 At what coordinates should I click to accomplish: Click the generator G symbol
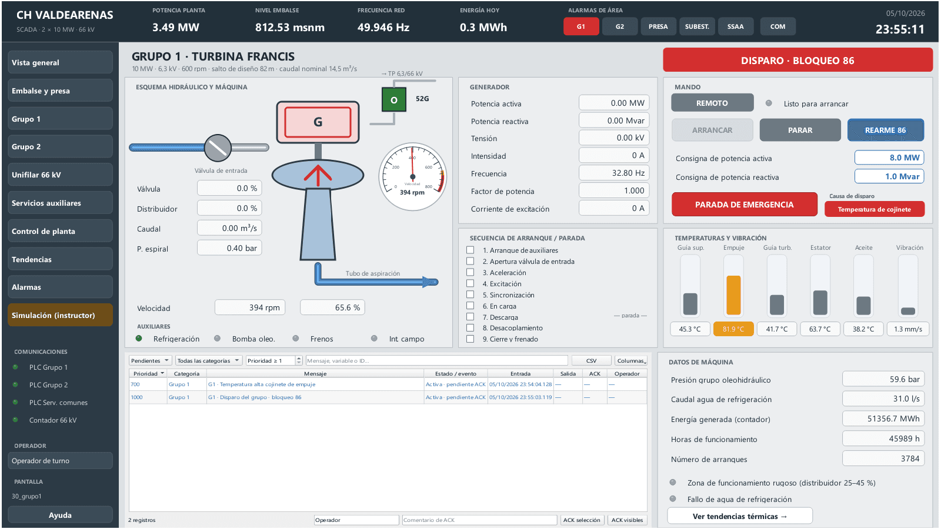click(x=318, y=122)
